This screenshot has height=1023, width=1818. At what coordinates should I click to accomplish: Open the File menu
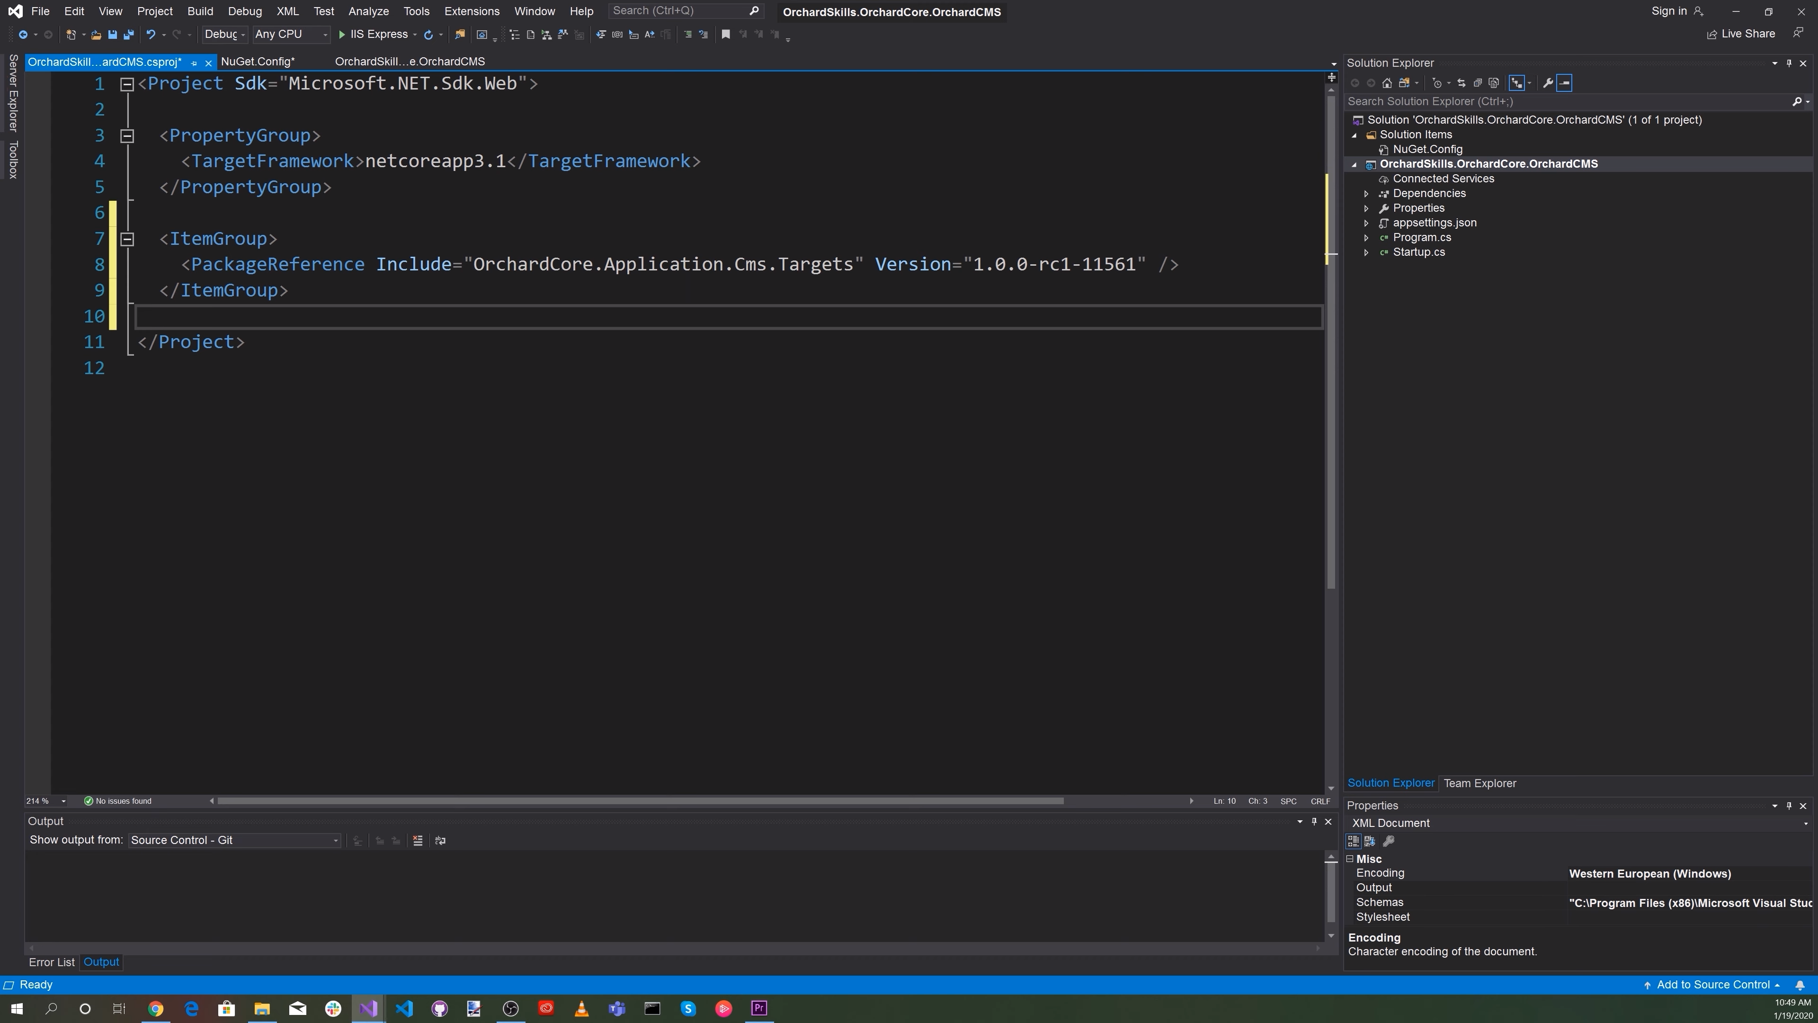[40, 11]
